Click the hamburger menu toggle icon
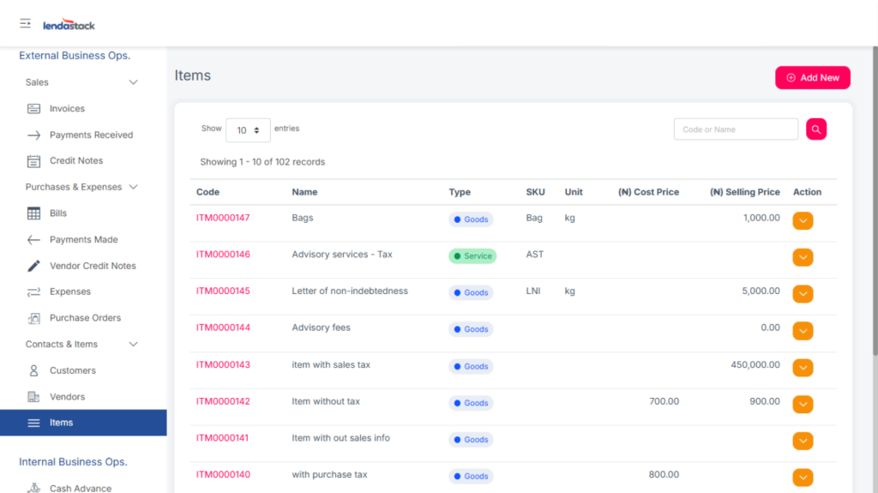The image size is (878, 493). [x=25, y=24]
